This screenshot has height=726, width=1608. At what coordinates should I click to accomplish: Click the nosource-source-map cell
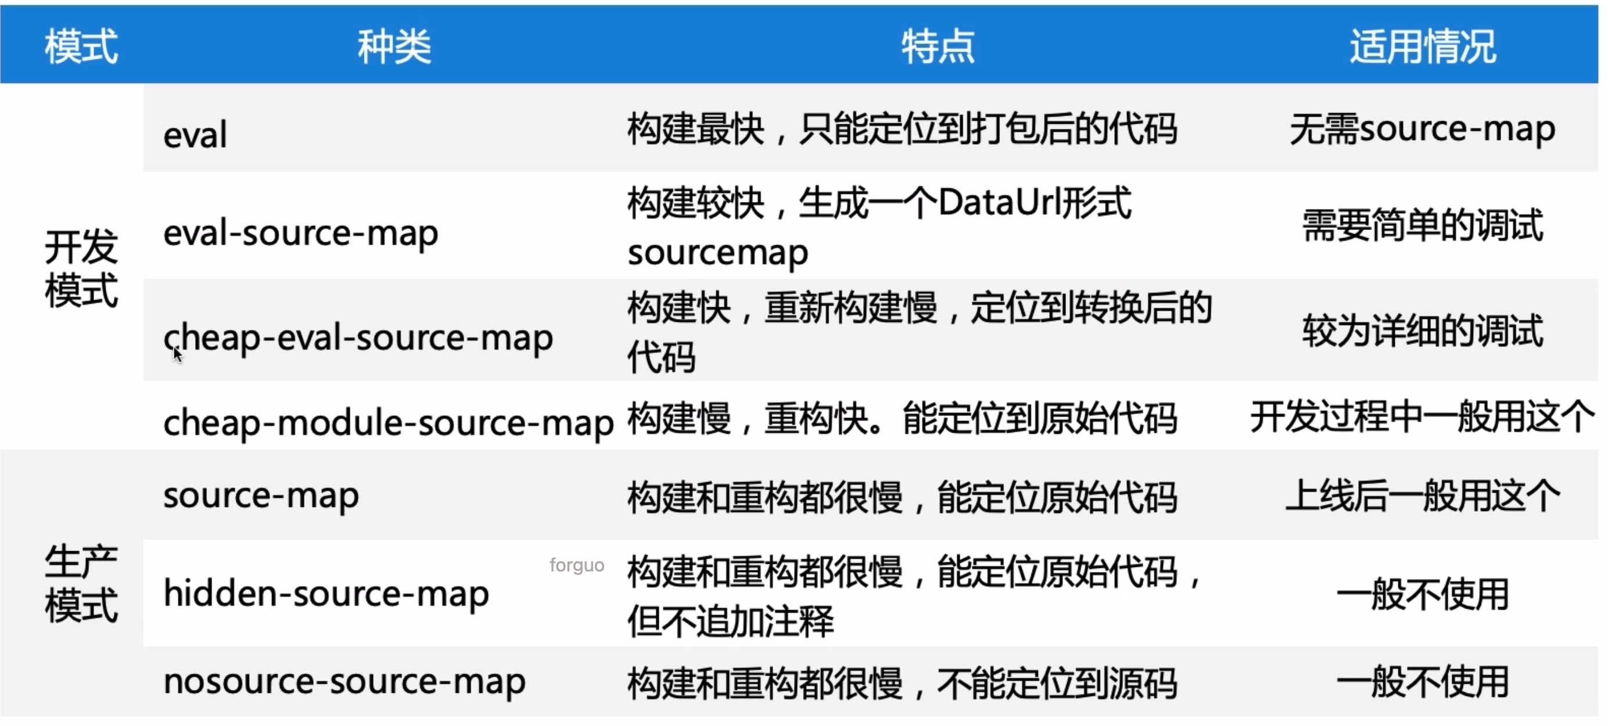tap(344, 681)
